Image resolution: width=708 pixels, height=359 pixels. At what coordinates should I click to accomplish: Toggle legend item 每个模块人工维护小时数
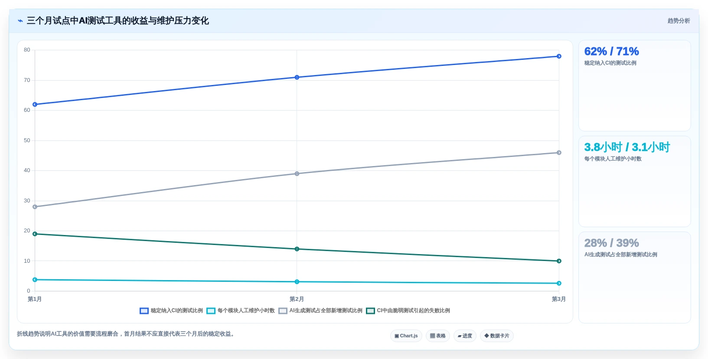pos(241,311)
